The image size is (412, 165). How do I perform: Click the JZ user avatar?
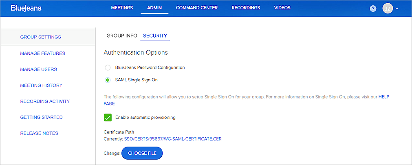(x=388, y=9)
